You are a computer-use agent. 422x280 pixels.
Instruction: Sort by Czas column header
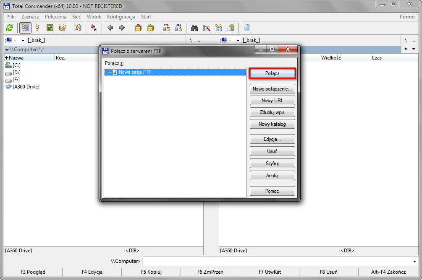point(394,58)
